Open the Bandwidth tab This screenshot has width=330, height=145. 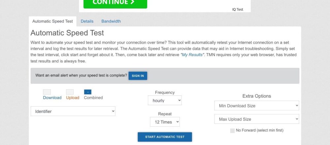pyautogui.click(x=111, y=21)
